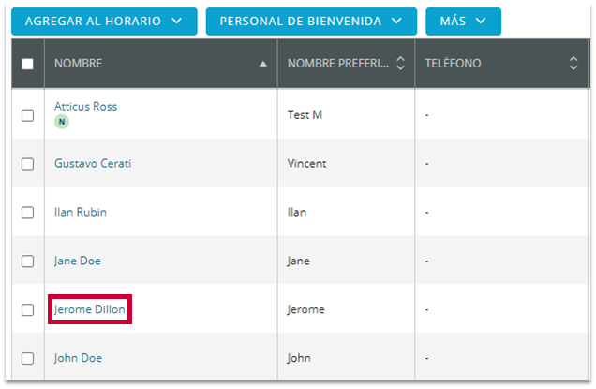Click the Teléfono column sort arrows
This screenshot has height=389, width=596.
point(574,64)
